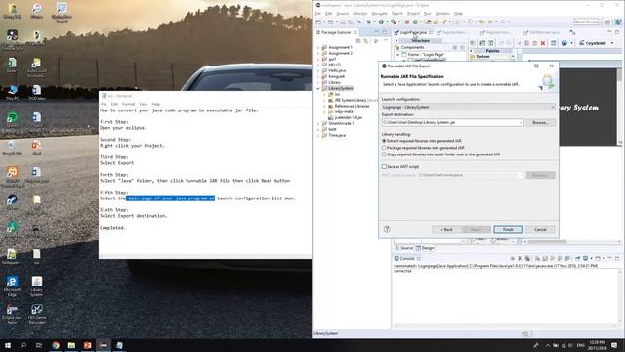The width and height of the screenshot is (625, 352).
Task: Select the JRE System Library node
Action: [x=353, y=100]
